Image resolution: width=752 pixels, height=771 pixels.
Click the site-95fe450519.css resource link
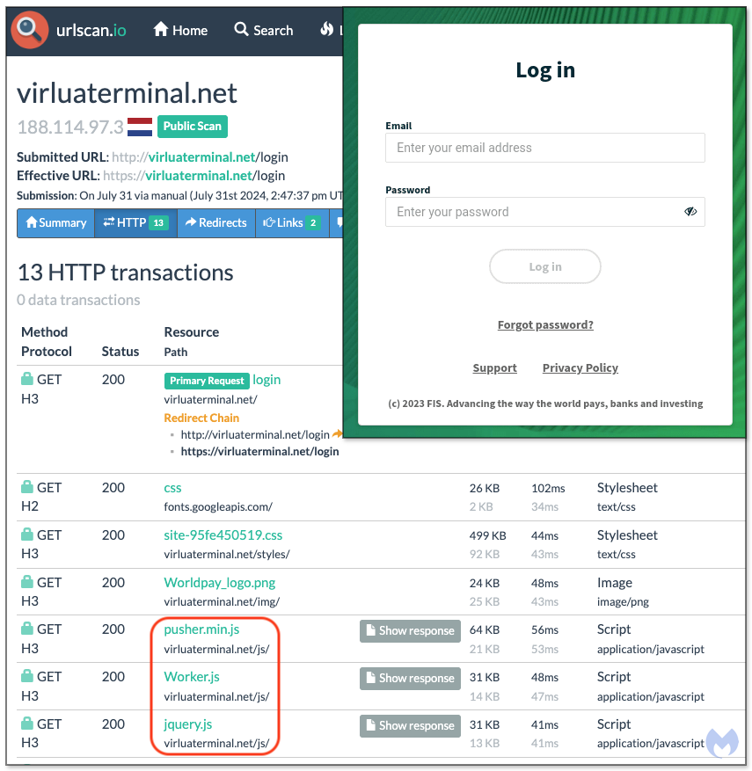(223, 535)
